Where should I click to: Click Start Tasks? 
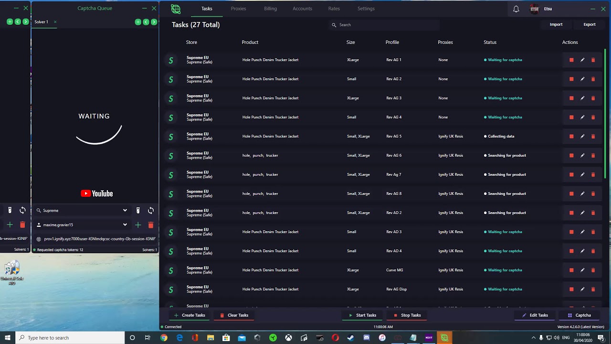[x=363, y=315]
